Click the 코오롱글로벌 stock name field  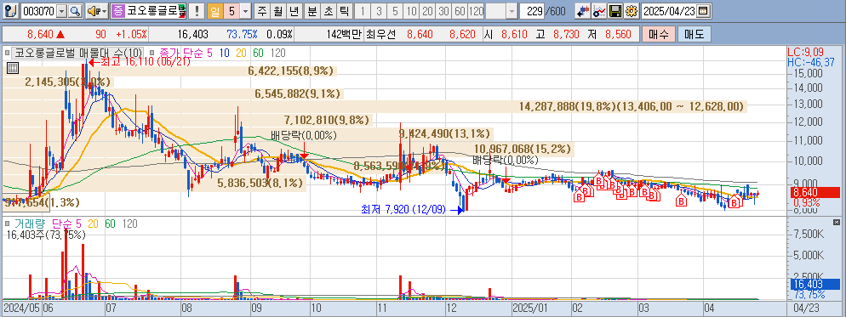(155, 11)
